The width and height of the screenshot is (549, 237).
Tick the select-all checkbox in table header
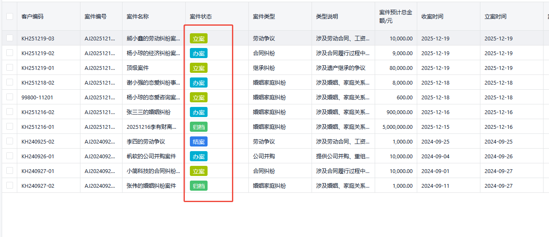10,16
